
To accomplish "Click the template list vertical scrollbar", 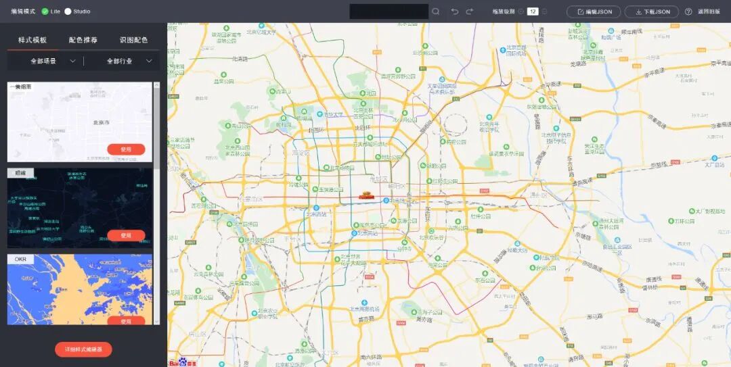I will point(156,128).
